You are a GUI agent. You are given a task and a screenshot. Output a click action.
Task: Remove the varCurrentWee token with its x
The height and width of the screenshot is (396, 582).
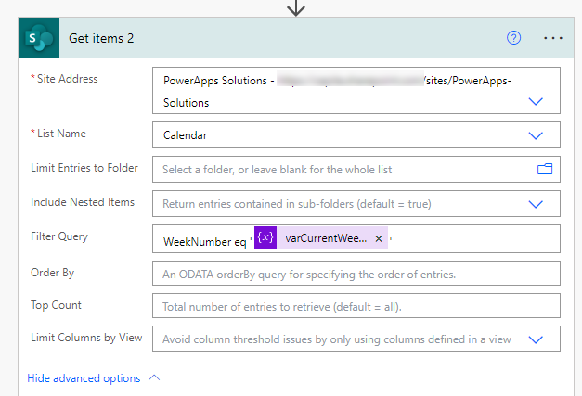379,239
